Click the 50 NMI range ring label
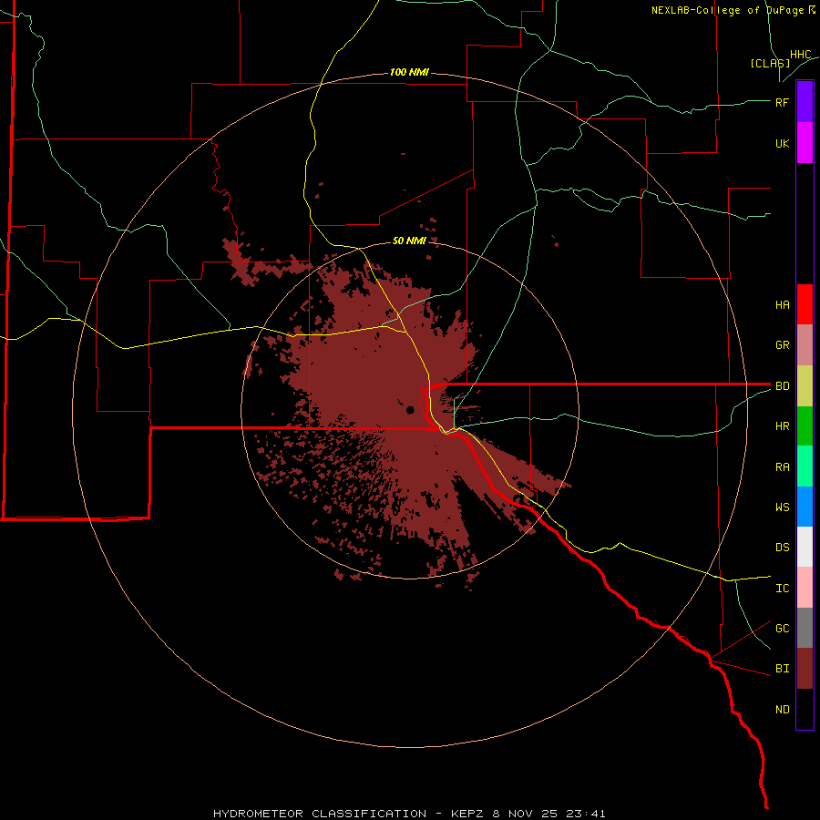The height and width of the screenshot is (820, 820). [409, 241]
